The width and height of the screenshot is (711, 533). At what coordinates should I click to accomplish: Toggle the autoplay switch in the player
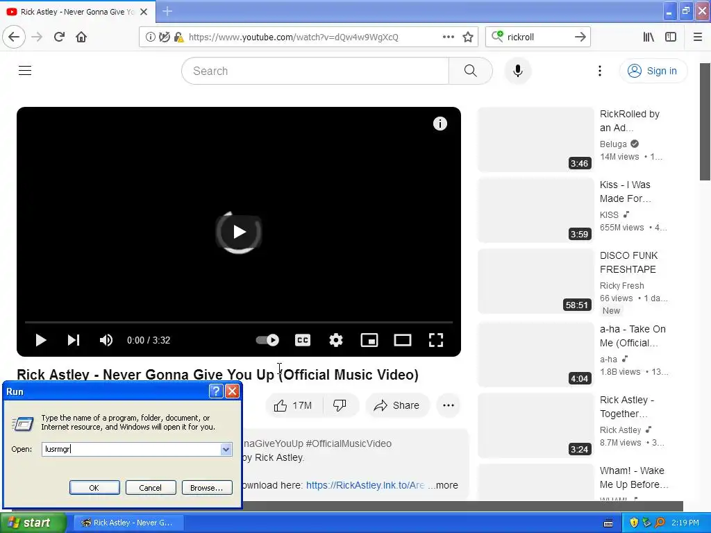click(x=267, y=340)
